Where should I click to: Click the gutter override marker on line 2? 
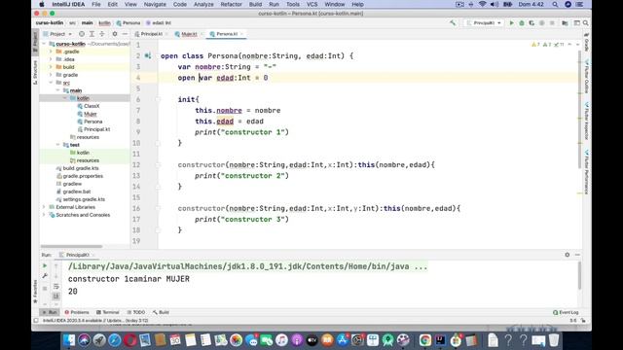pos(148,56)
